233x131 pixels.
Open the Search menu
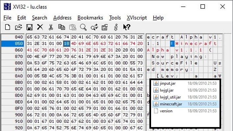pyautogui.click(x=39, y=18)
